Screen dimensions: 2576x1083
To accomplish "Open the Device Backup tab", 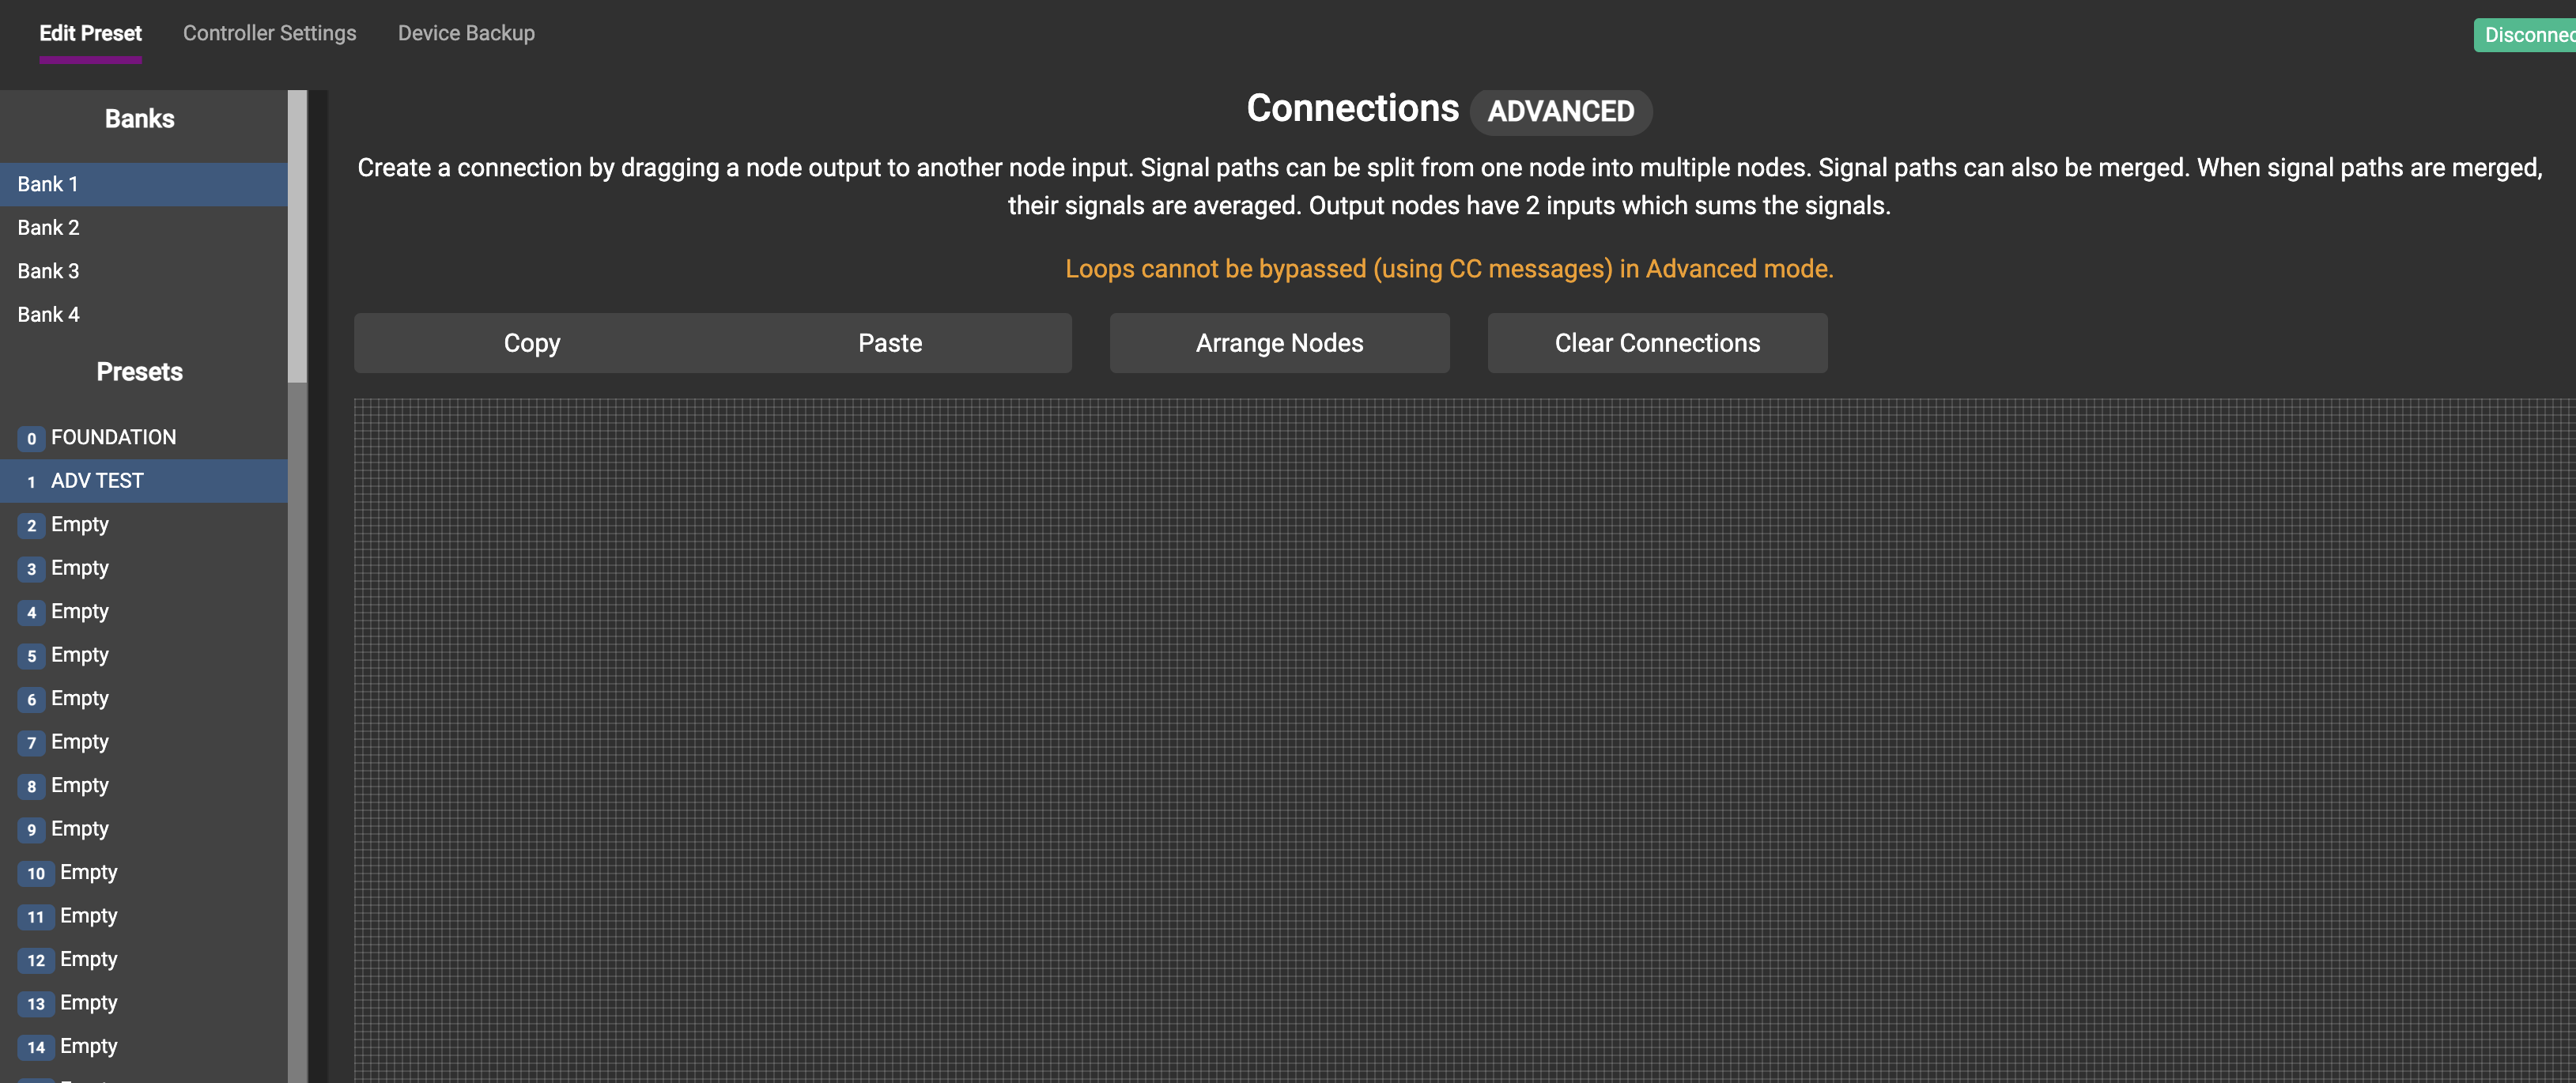I will tap(466, 33).
